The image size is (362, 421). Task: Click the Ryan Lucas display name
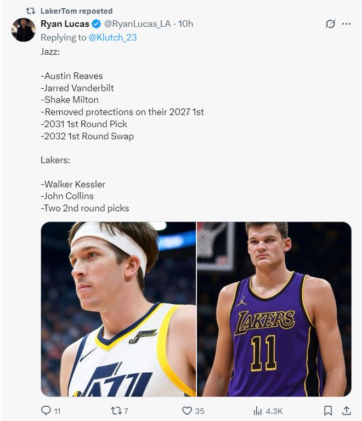(65, 24)
